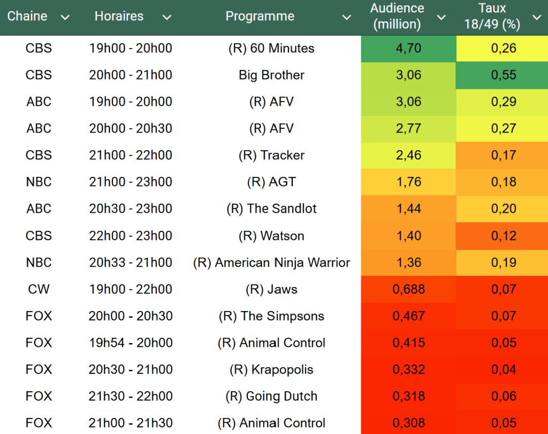Open the Chaine column filter dropdown

tap(65, 18)
